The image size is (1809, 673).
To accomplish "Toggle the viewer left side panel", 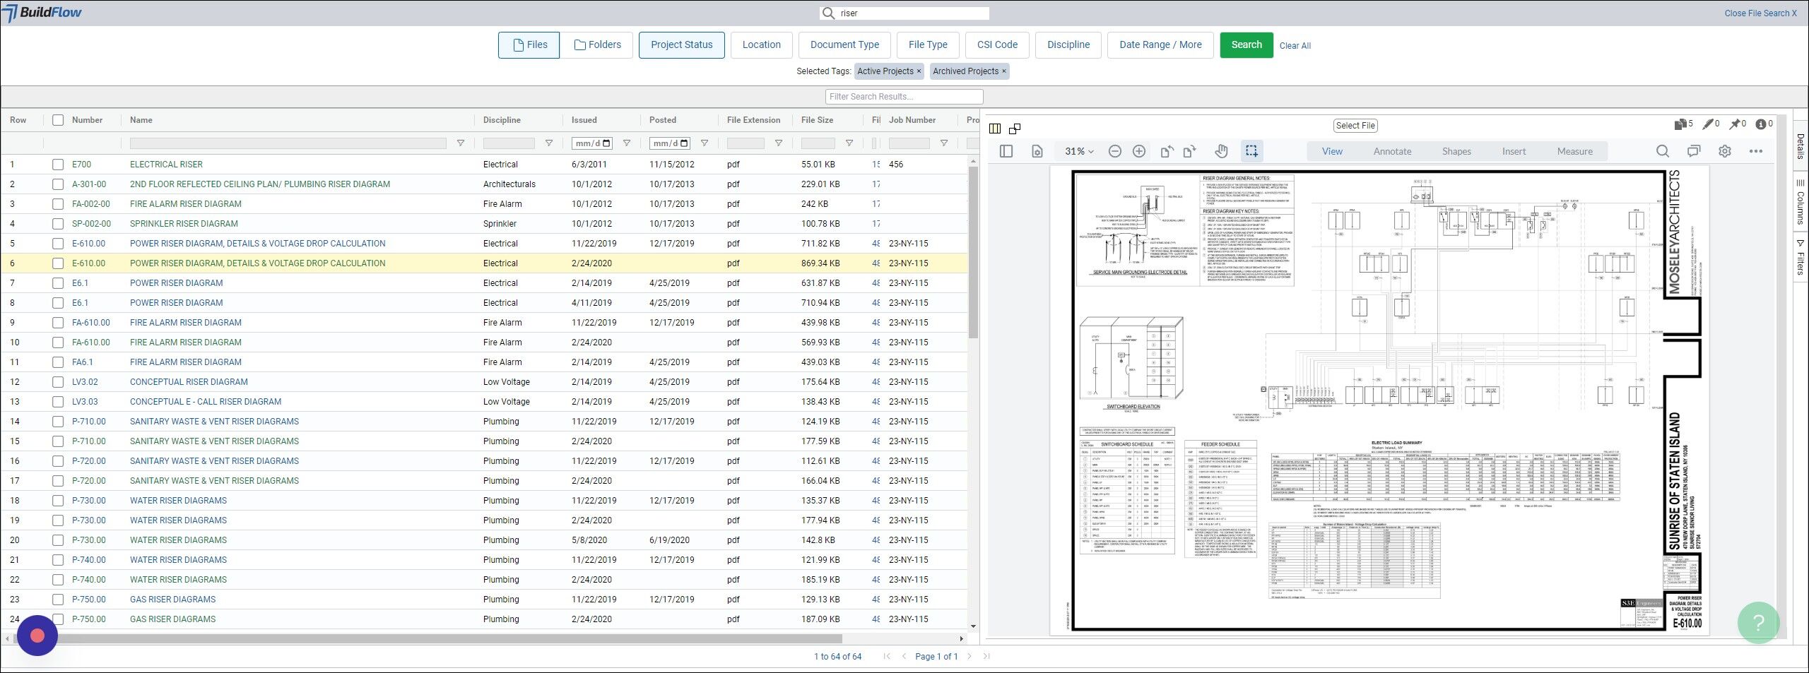I will click(x=1006, y=151).
